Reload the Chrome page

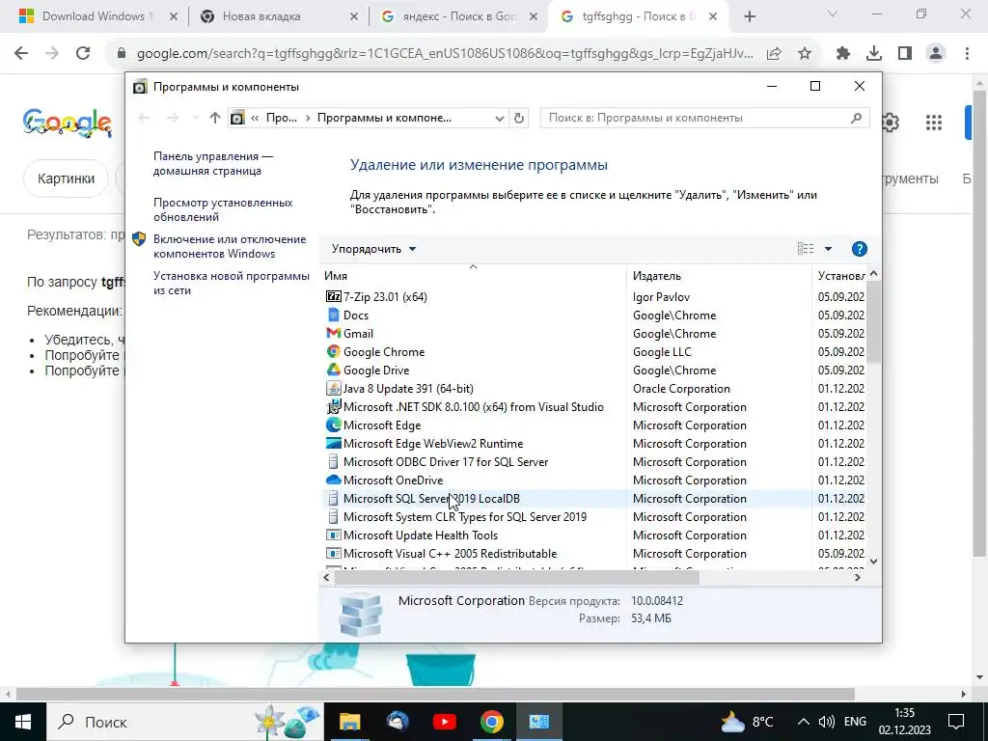pos(83,54)
